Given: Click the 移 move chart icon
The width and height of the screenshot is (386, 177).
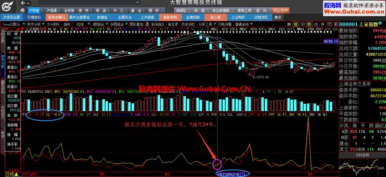Looking at the screenshot, I should (x=322, y=24).
